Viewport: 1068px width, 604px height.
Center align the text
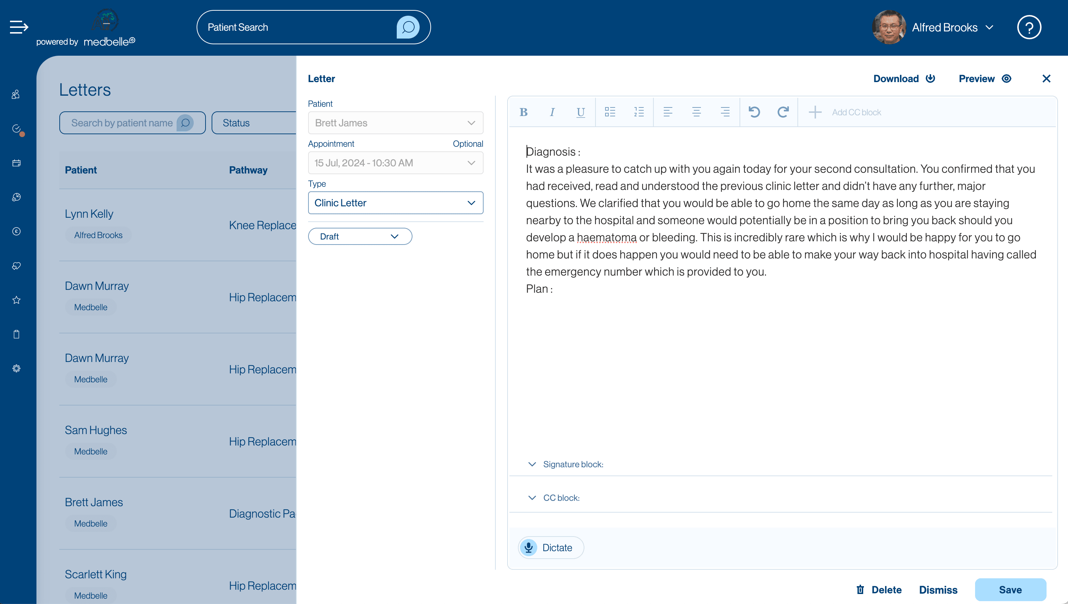tap(696, 112)
